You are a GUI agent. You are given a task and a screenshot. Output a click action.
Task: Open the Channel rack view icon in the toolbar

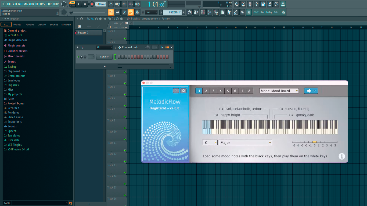point(203,12)
